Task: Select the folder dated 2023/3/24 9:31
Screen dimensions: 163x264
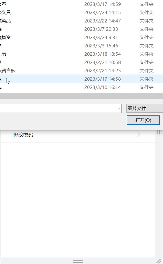Action: point(81,37)
